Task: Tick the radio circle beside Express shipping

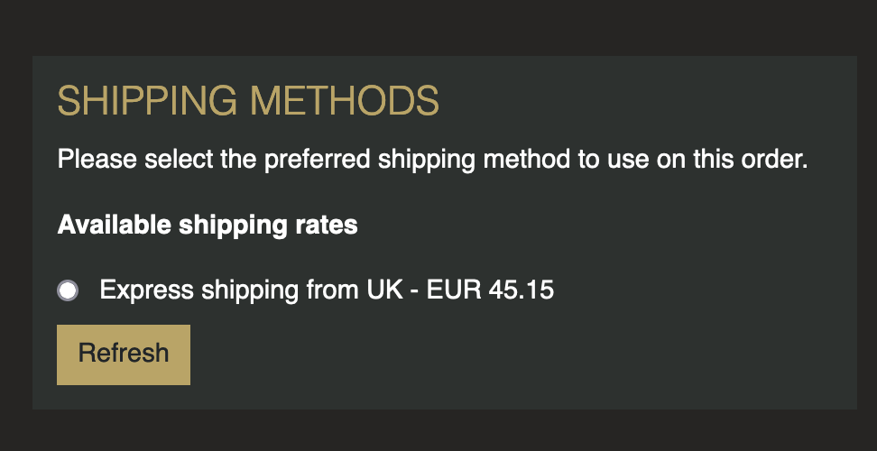Action: point(68,290)
